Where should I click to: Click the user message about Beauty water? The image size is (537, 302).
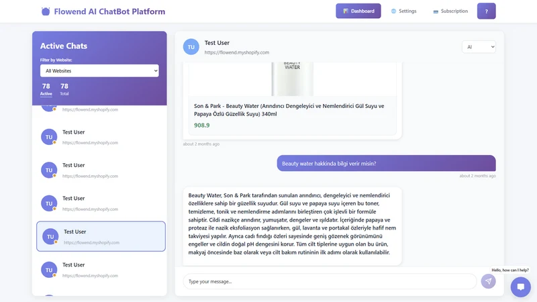(x=387, y=163)
